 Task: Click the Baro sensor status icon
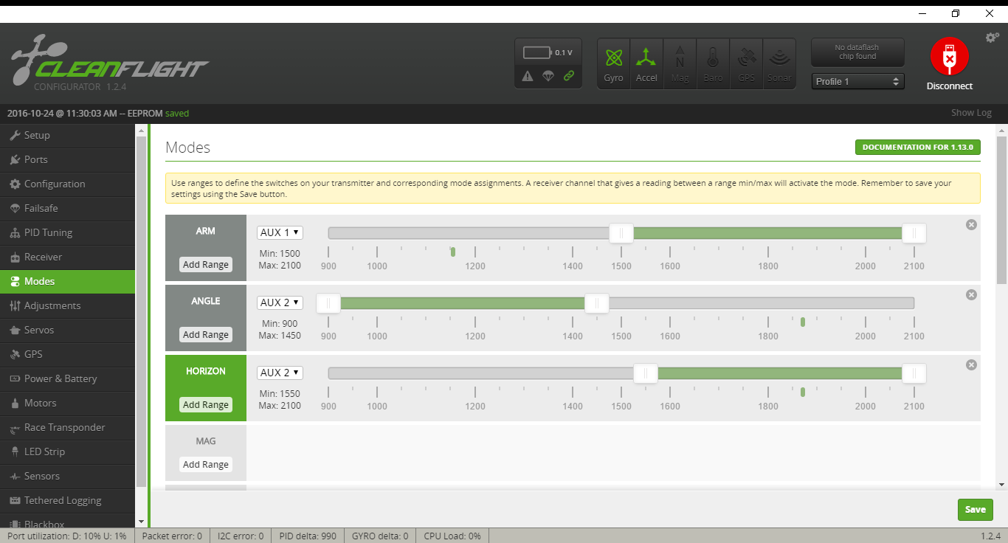(x=713, y=63)
